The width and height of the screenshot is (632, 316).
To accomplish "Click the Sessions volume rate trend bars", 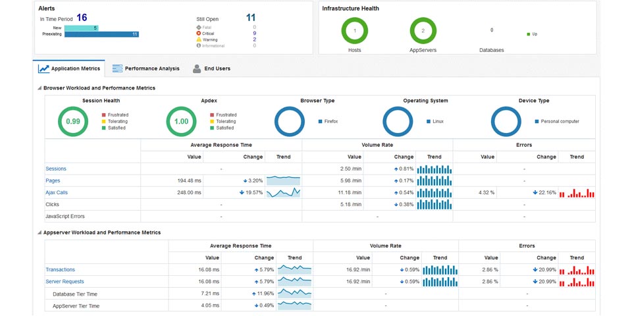I will click(x=434, y=169).
